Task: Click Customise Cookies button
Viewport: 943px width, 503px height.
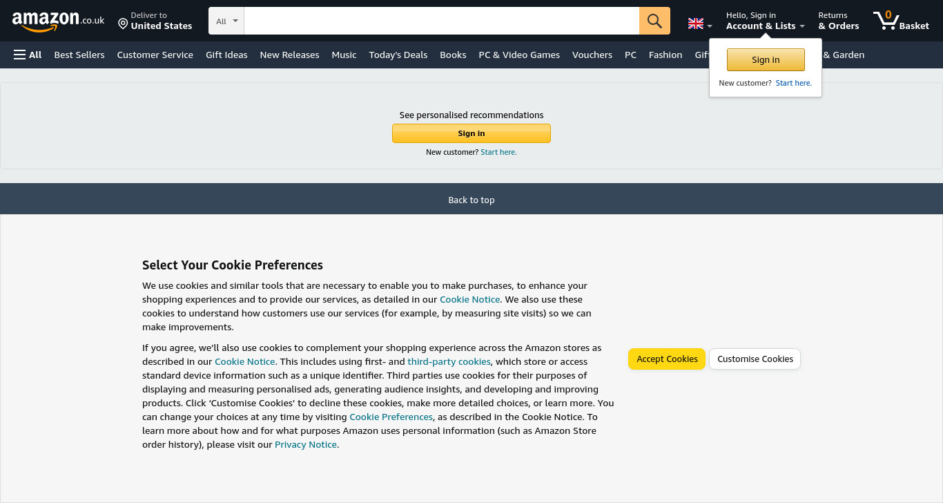Action: (x=755, y=359)
